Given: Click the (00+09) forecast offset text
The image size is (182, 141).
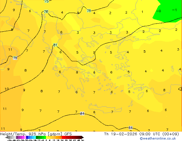Looking at the screenshot, I should coord(171,134).
